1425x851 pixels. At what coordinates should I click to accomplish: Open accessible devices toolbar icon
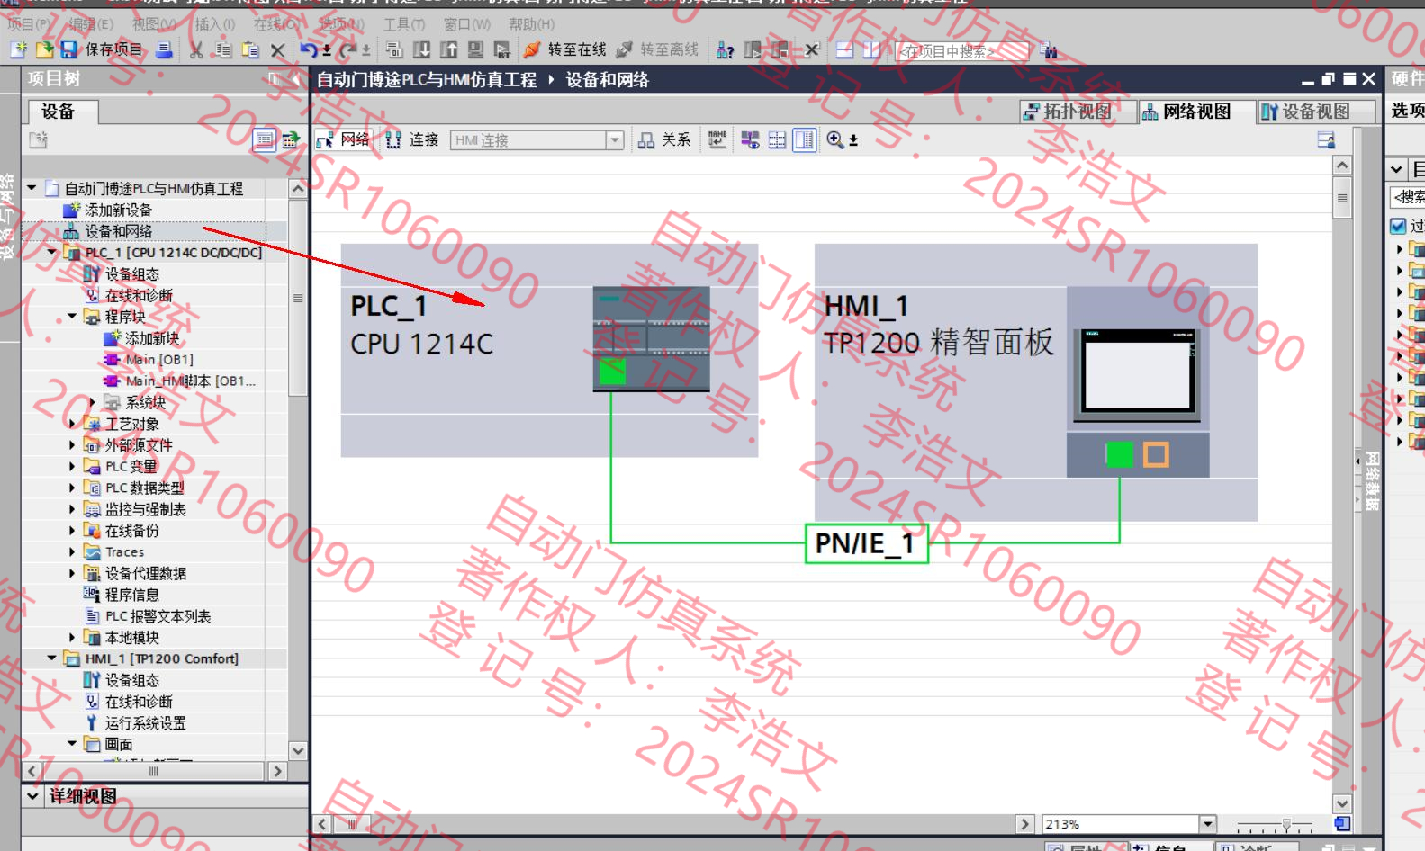(725, 50)
